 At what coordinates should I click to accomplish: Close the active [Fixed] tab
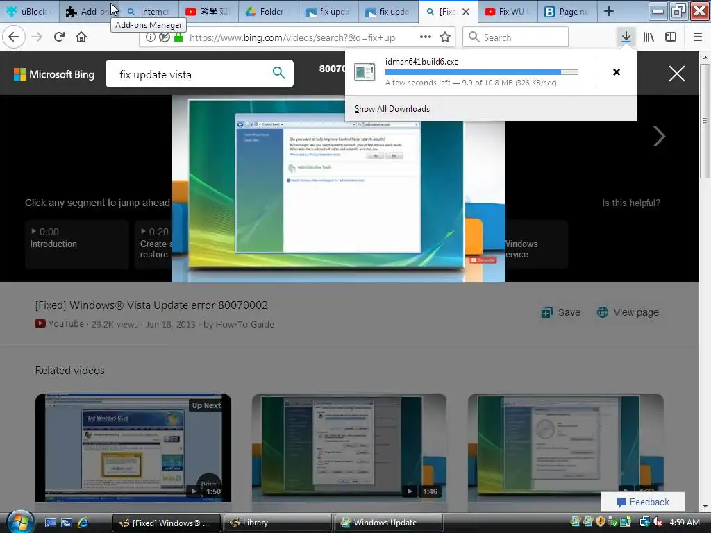(466, 12)
